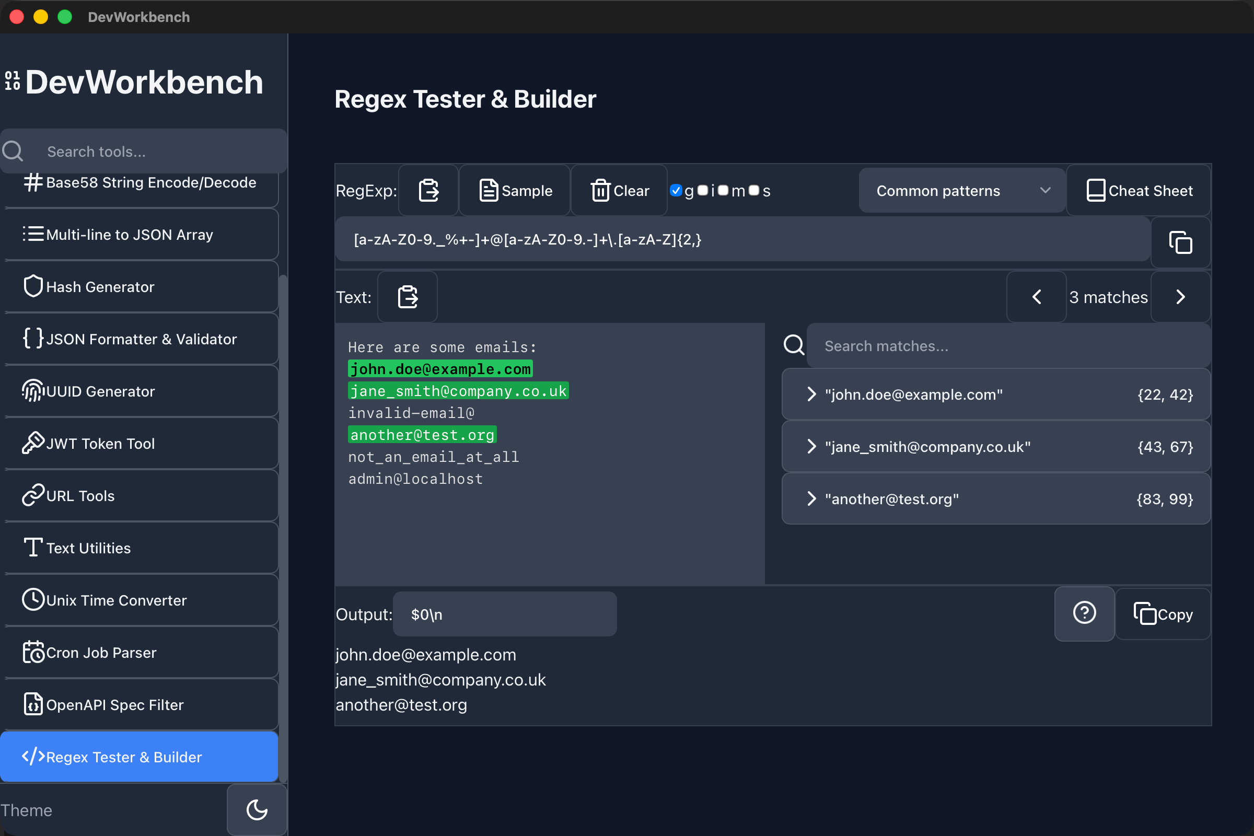Click the paste icon next to Text label
This screenshot has width=1254, height=836.
(407, 297)
